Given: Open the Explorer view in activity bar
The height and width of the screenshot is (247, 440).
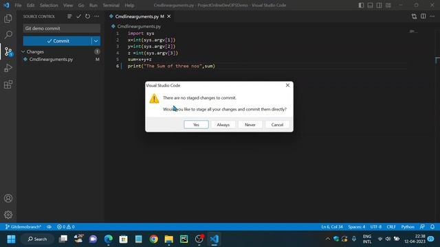Looking at the screenshot, I should [x=8, y=19].
